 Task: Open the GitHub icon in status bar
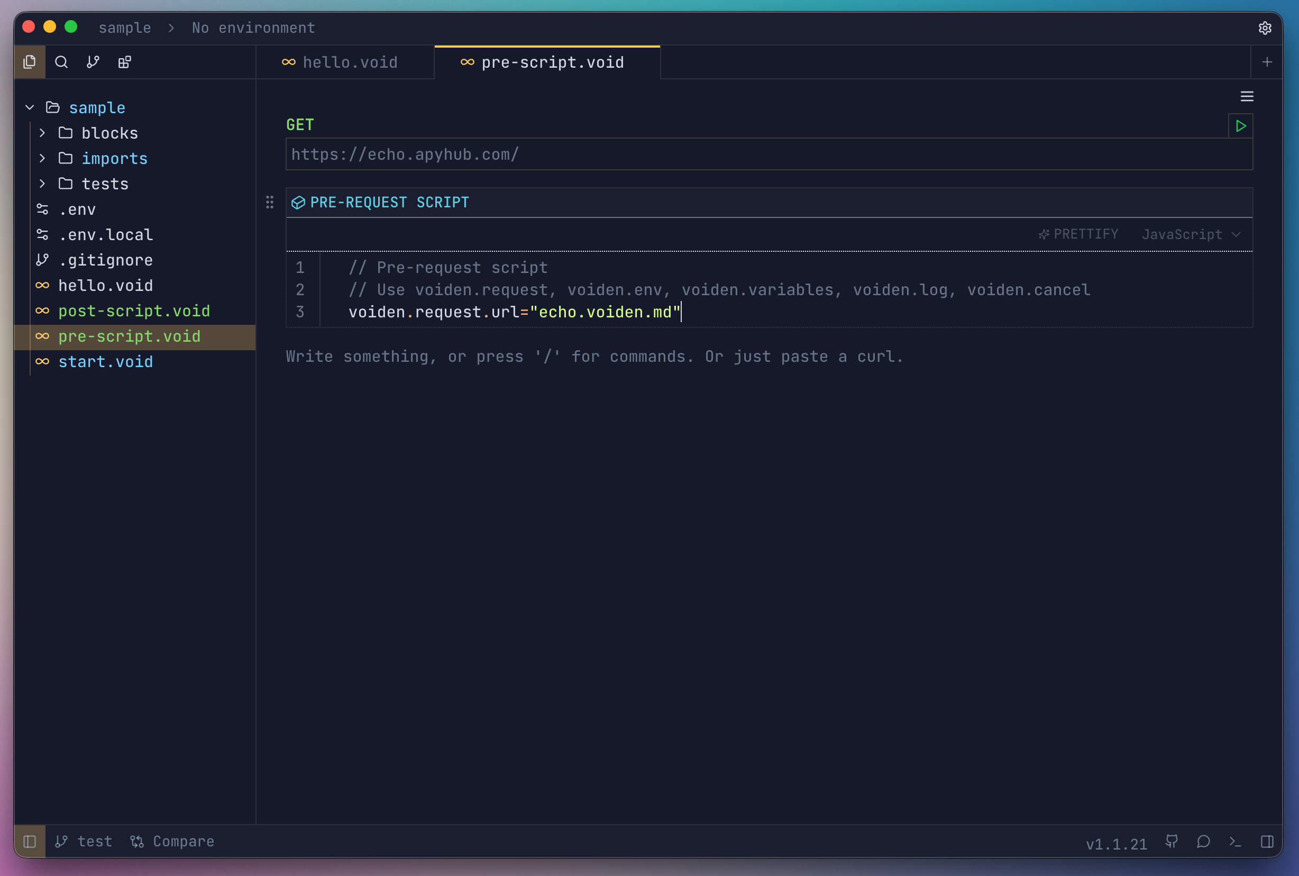click(1172, 842)
